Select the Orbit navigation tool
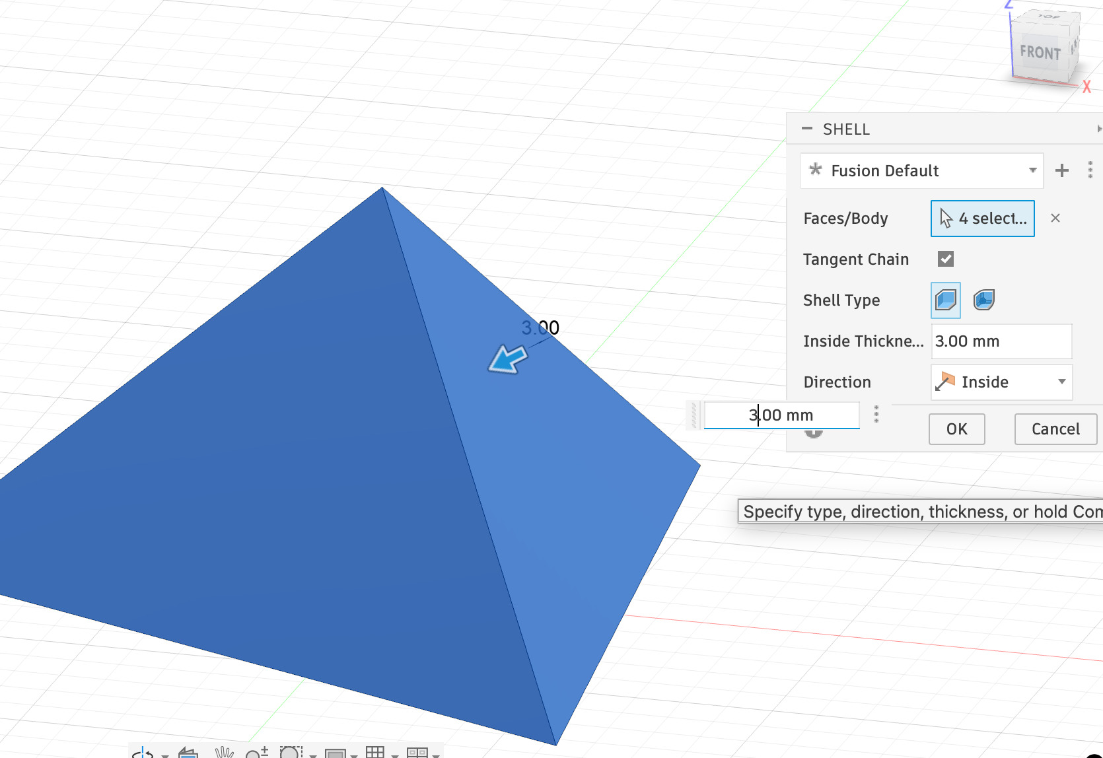This screenshot has width=1103, height=758. point(143,753)
